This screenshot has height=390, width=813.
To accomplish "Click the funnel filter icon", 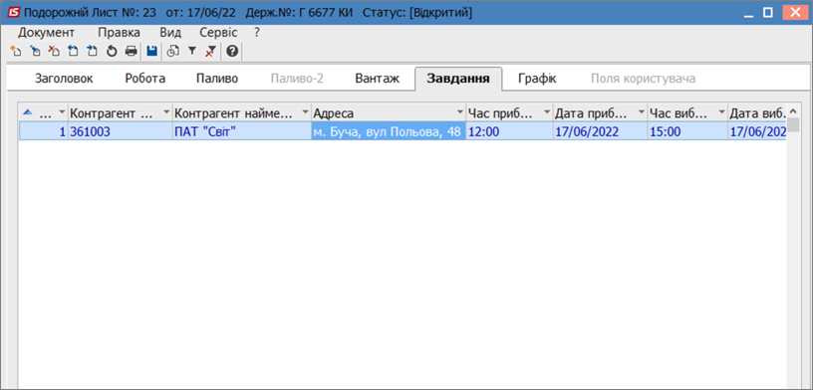I will click(192, 51).
